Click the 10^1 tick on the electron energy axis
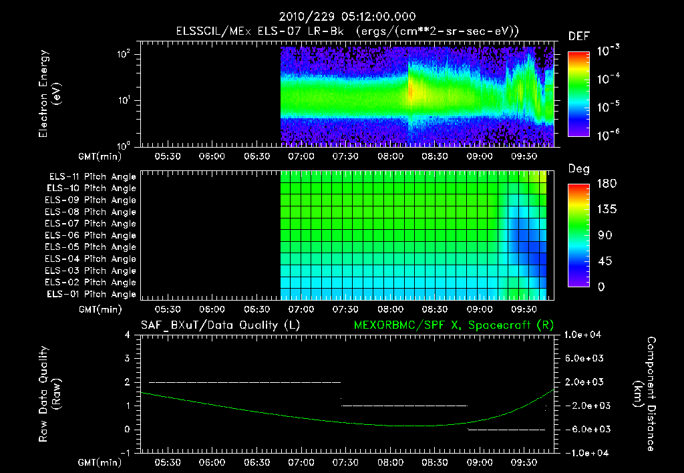The width and height of the screenshot is (684, 473). (x=124, y=100)
